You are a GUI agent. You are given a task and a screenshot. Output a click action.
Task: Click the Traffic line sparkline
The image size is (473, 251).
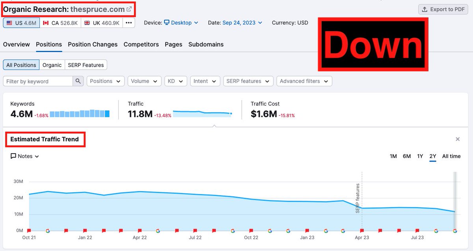coord(202,113)
